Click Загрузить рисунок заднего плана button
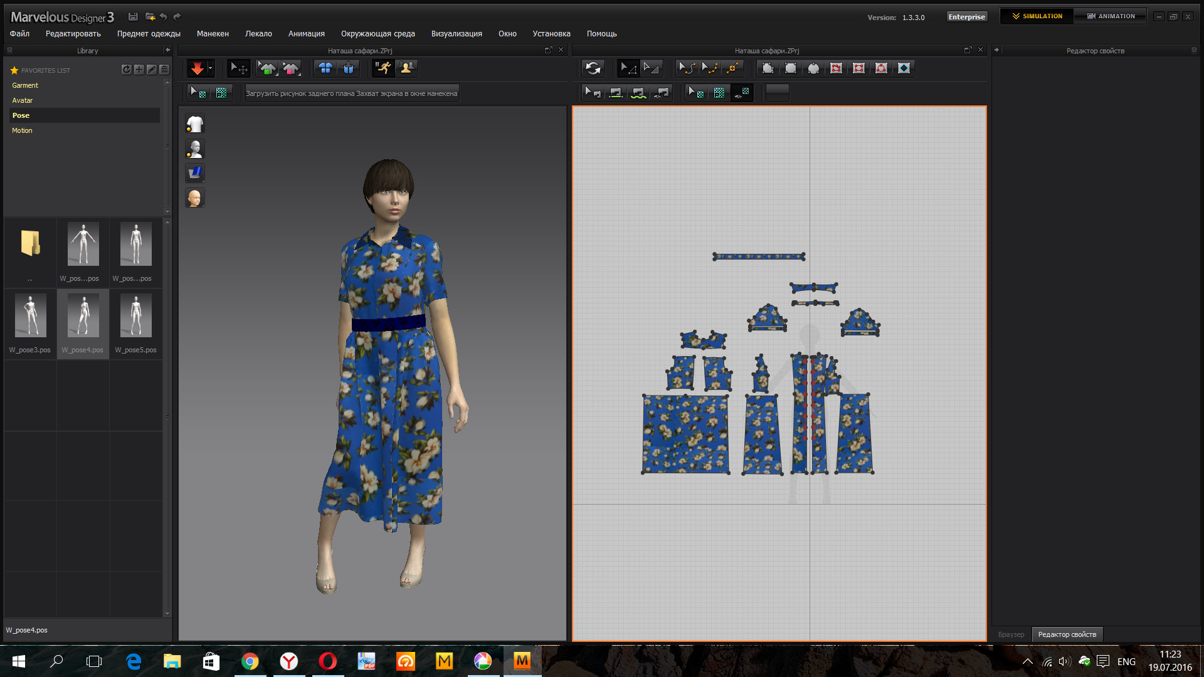The image size is (1204, 677). (x=300, y=93)
